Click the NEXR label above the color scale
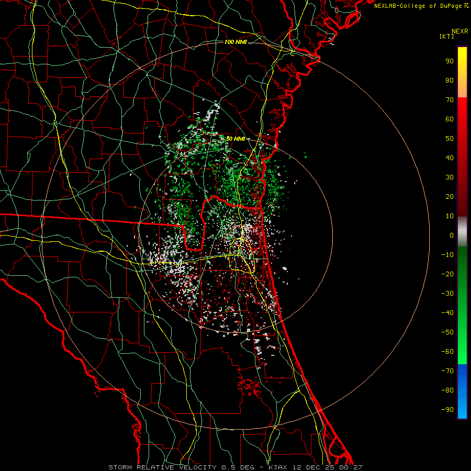Screen dimensions: 471x471 (459, 31)
